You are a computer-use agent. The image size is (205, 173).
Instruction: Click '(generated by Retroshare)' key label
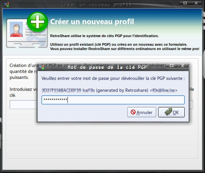click(x=122, y=90)
